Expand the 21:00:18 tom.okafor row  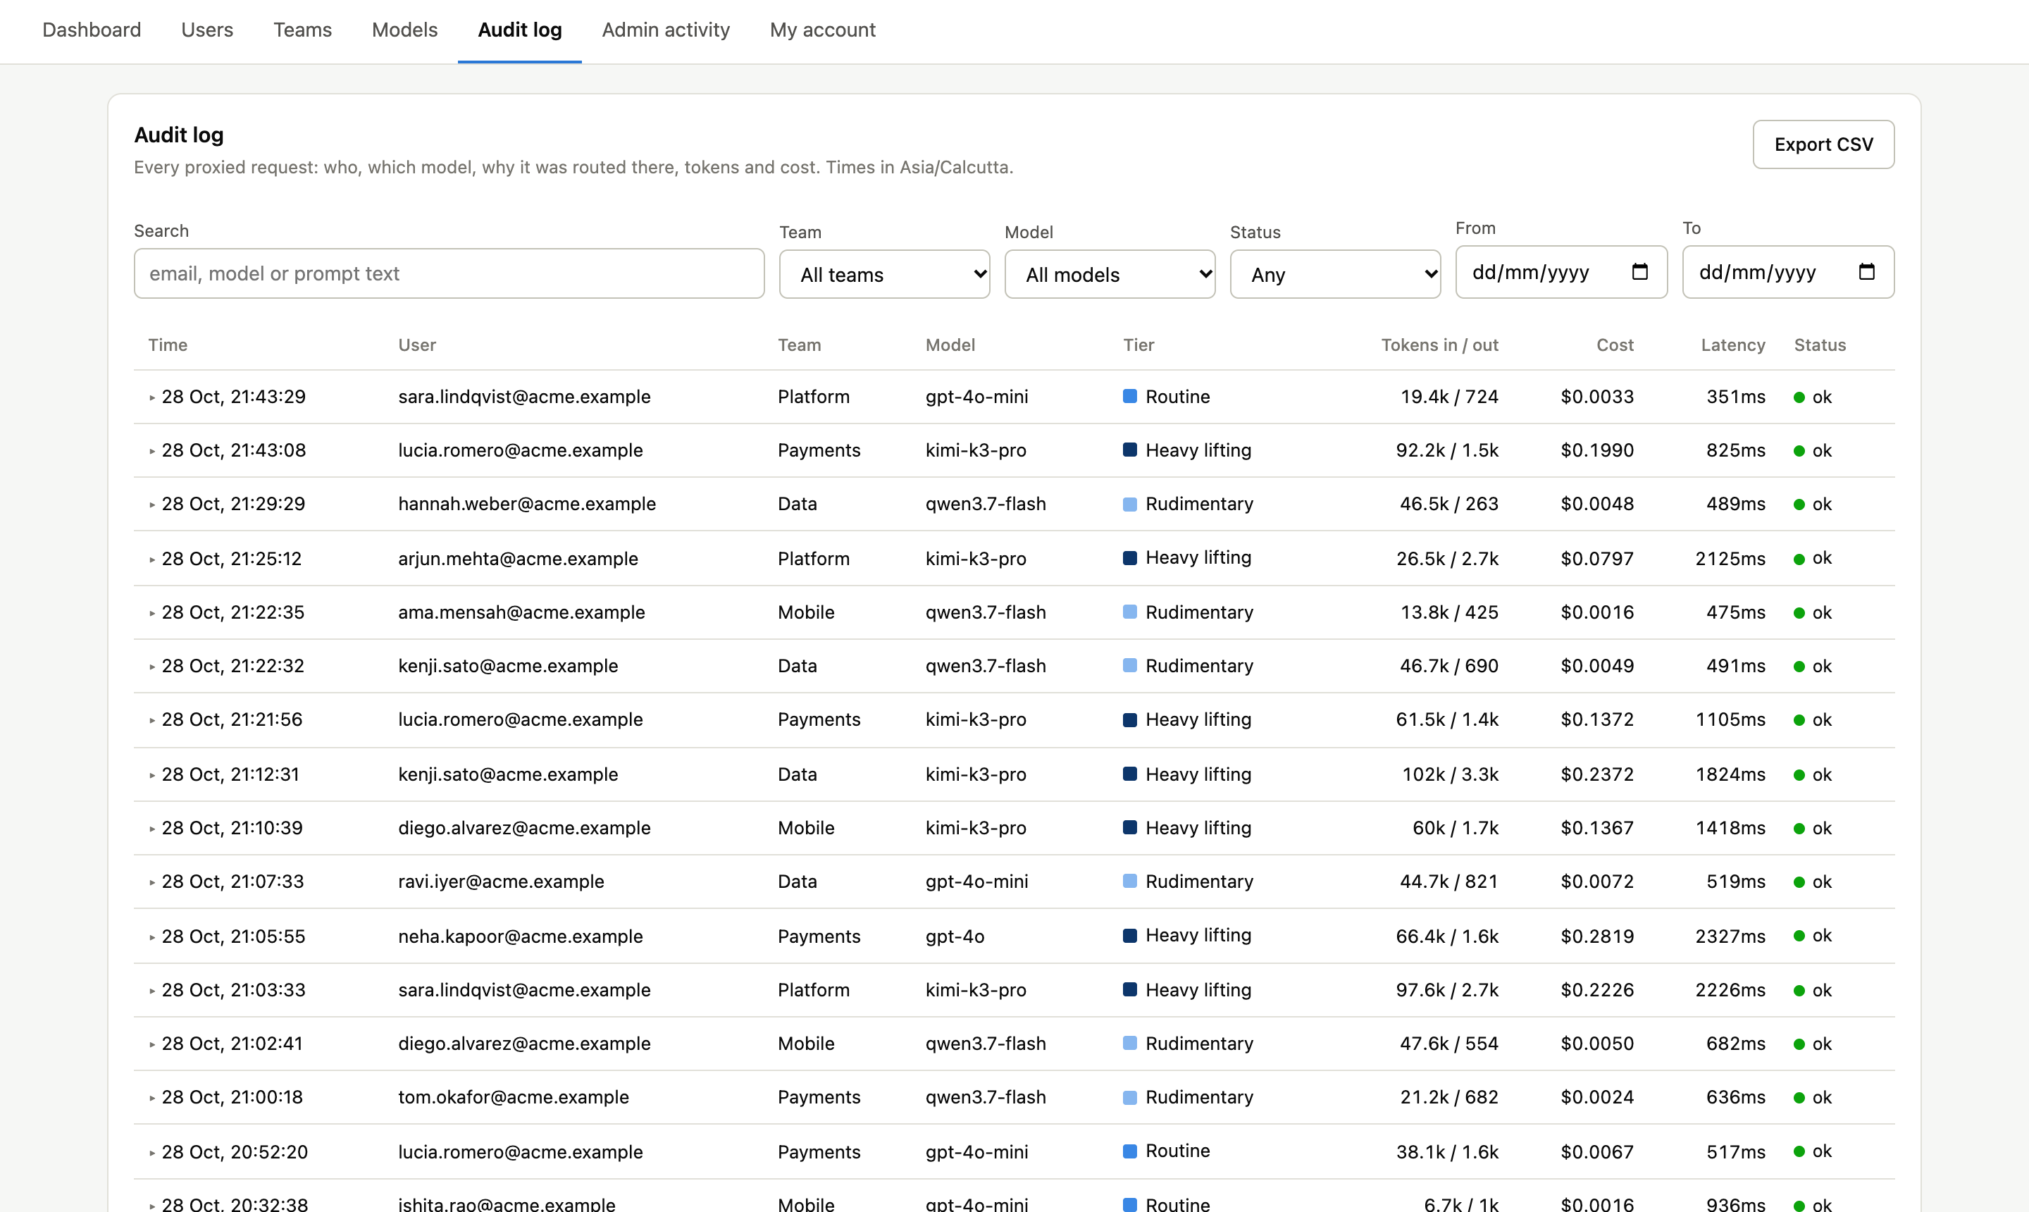[152, 1098]
